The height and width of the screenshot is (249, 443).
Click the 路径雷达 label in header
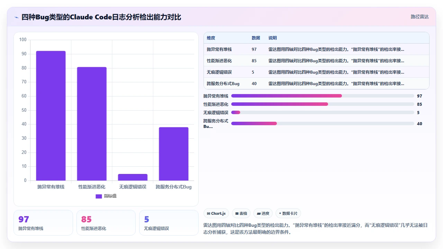pyautogui.click(x=419, y=17)
